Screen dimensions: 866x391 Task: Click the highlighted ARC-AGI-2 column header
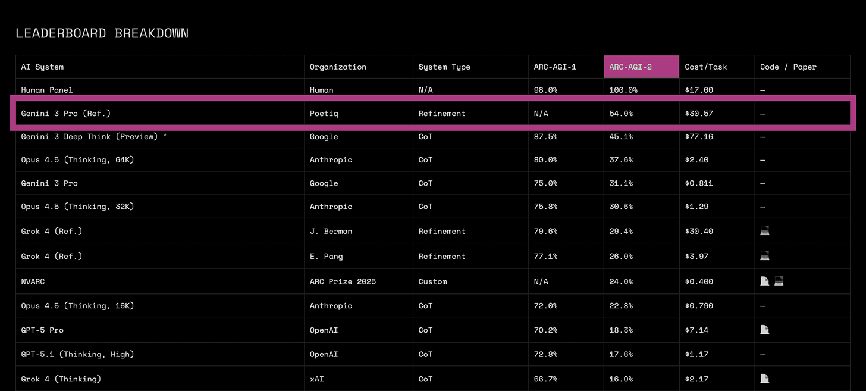(630, 67)
